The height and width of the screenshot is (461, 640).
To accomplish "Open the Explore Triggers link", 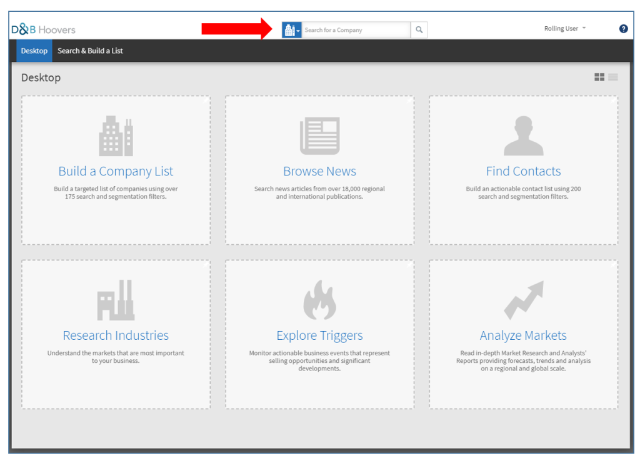I will tap(319, 335).
